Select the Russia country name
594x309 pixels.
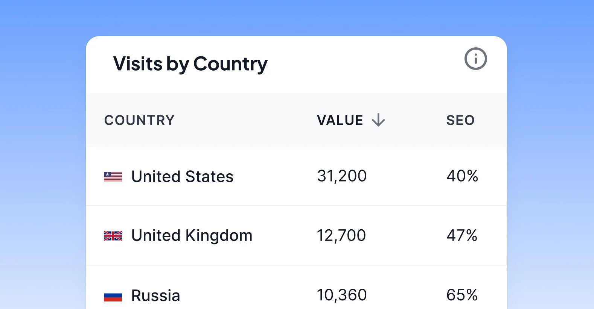coord(155,295)
